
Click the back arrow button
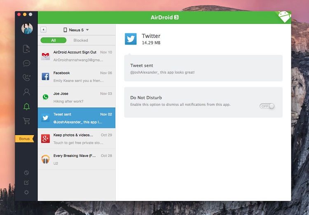[x=43, y=30]
